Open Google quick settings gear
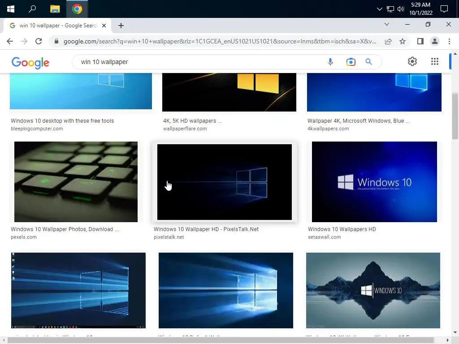459x344 pixels. coord(412,61)
